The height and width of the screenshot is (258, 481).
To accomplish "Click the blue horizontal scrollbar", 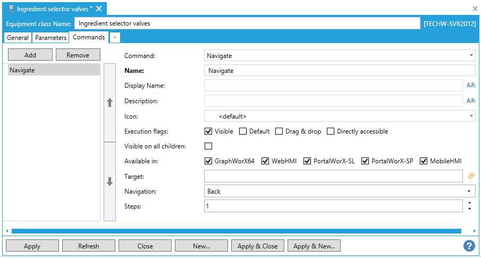I will coord(236,231).
